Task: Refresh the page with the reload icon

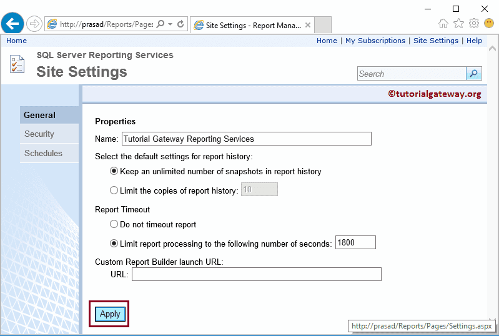Action: pos(180,24)
